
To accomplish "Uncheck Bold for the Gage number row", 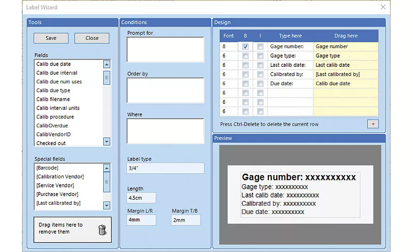I will [245, 47].
